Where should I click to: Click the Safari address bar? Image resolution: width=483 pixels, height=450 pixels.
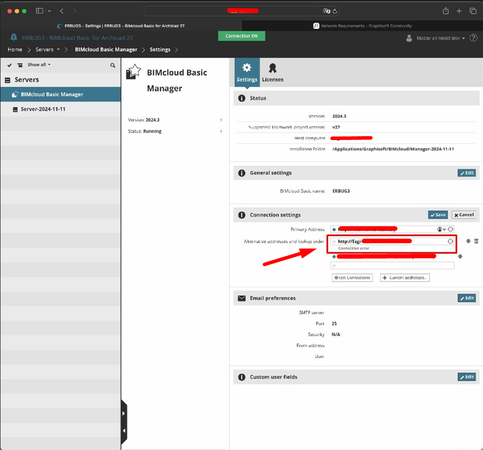242,11
